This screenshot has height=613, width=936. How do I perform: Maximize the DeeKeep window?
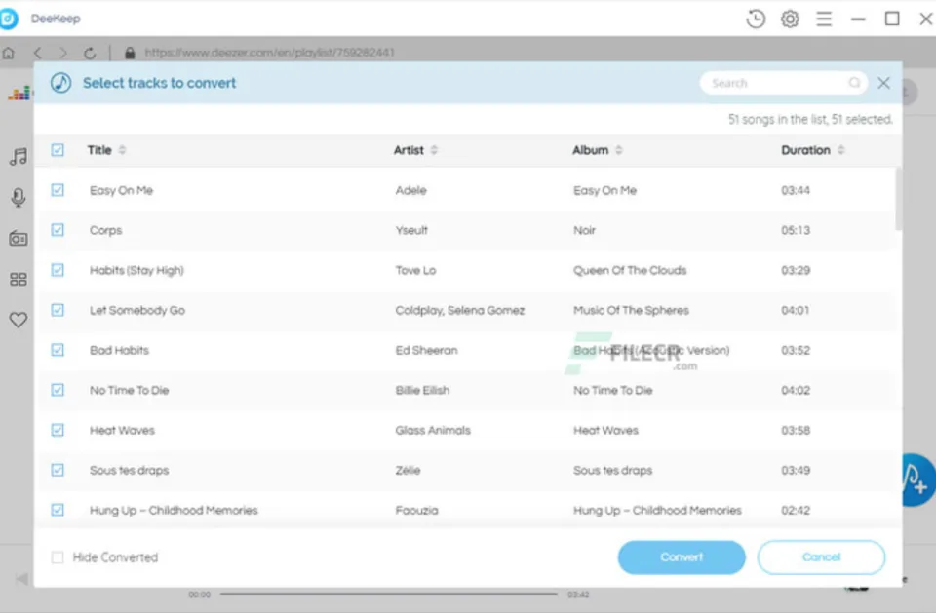[892, 19]
